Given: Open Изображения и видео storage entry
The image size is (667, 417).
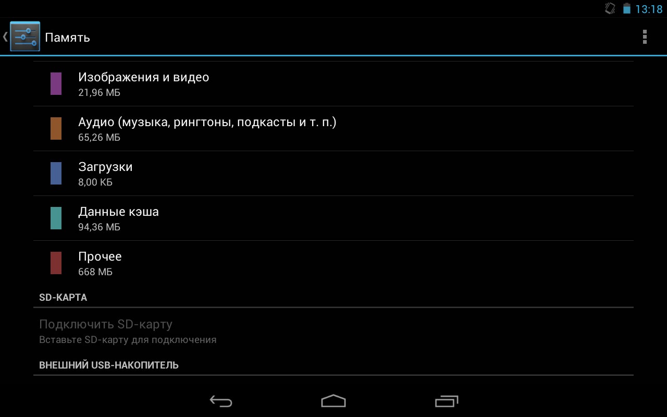Looking at the screenshot, I should pos(333,84).
